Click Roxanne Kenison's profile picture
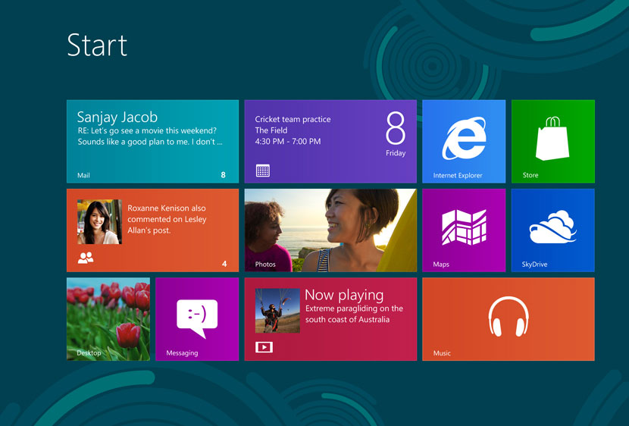629x426 pixels. pos(99,221)
